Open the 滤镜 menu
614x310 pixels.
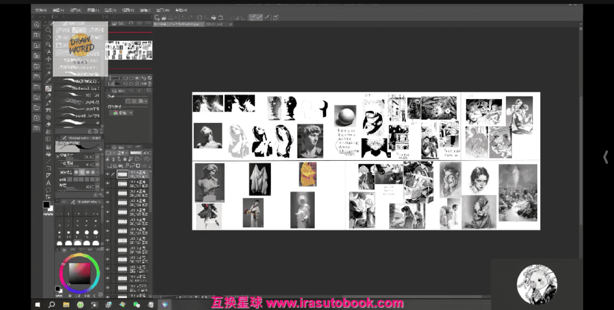(145, 10)
